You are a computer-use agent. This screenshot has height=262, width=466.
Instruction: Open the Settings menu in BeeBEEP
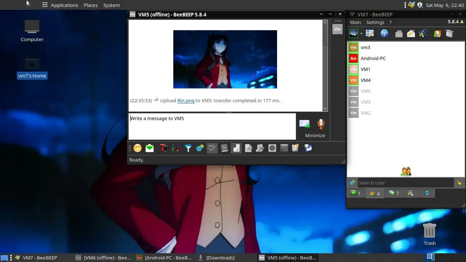pos(375,22)
